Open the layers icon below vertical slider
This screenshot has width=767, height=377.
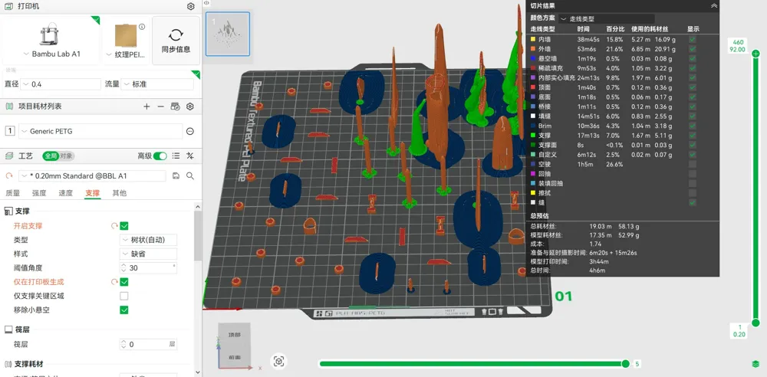[x=755, y=364]
